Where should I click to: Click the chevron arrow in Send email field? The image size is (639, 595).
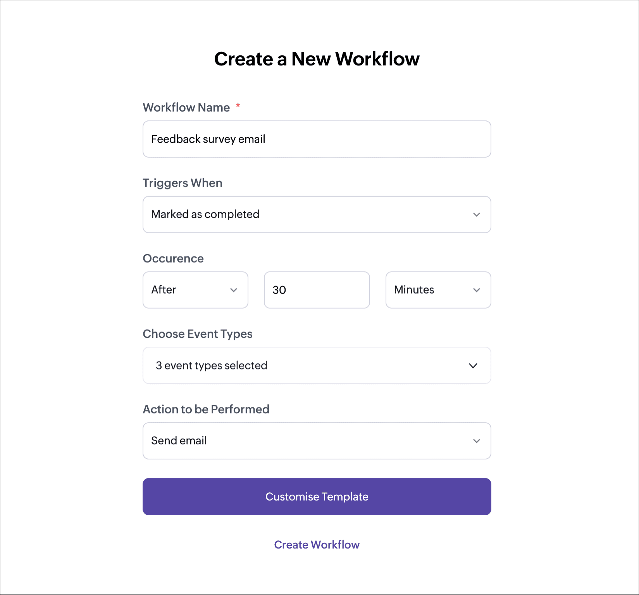click(x=477, y=441)
